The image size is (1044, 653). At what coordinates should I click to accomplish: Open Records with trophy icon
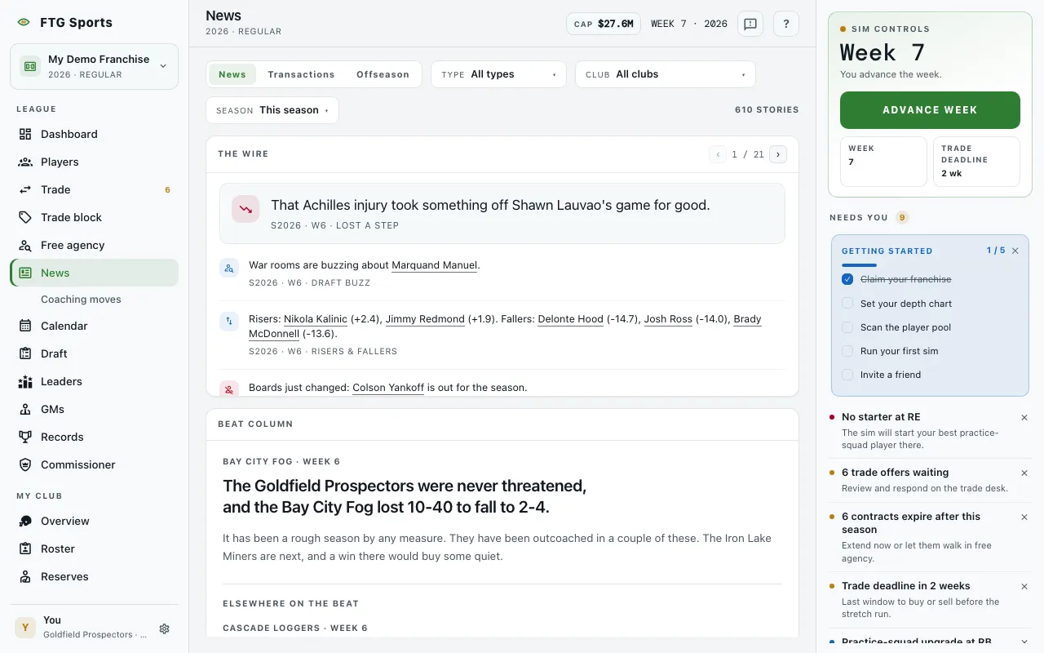pyautogui.click(x=94, y=437)
